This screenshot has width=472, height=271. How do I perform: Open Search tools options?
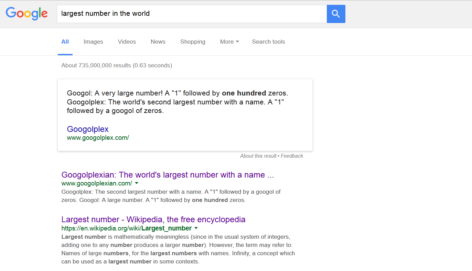(x=268, y=42)
